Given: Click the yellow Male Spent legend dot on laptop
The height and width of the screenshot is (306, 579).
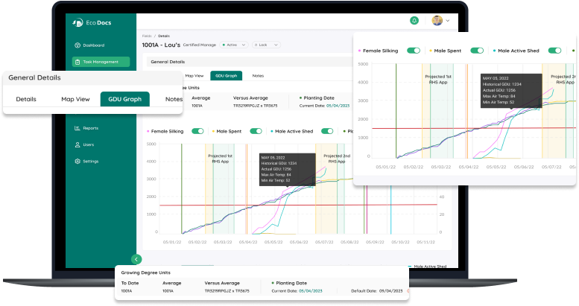Looking at the screenshot, I should (x=213, y=131).
